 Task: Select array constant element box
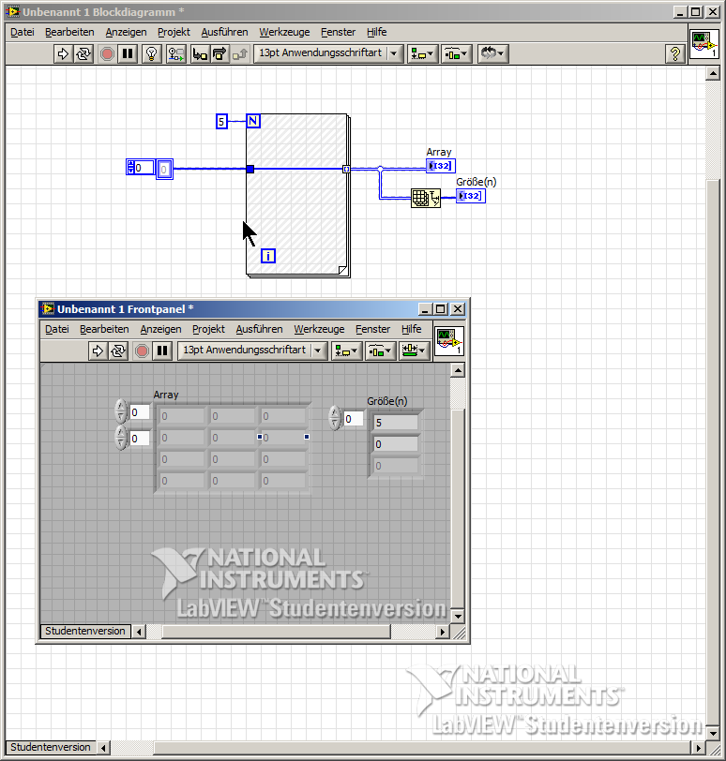point(164,170)
